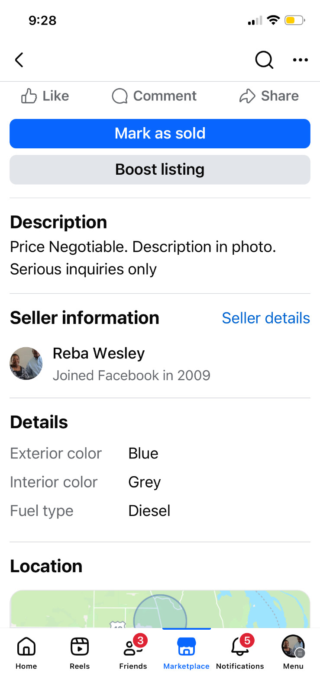
Task: Go to Home tab
Action: point(26,653)
